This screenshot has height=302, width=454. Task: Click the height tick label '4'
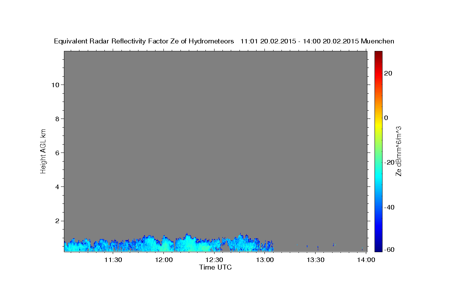[x=58, y=187]
